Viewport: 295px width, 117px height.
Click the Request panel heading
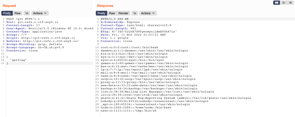[9, 6]
